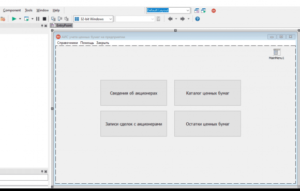The width and height of the screenshot is (300, 191).
Task: Click the Pause icon in toolbar
Action: (38, 19)
